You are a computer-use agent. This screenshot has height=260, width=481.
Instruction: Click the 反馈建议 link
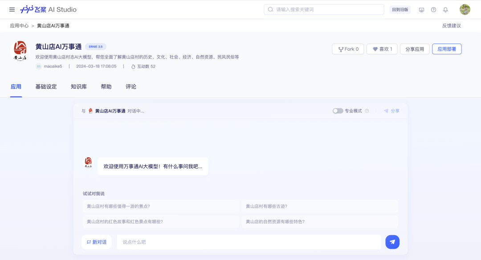(x=452, y=26)
